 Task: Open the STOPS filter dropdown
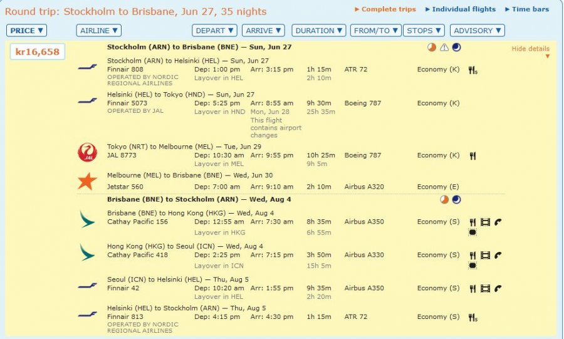pyautogui.click(x=424, y=31)
